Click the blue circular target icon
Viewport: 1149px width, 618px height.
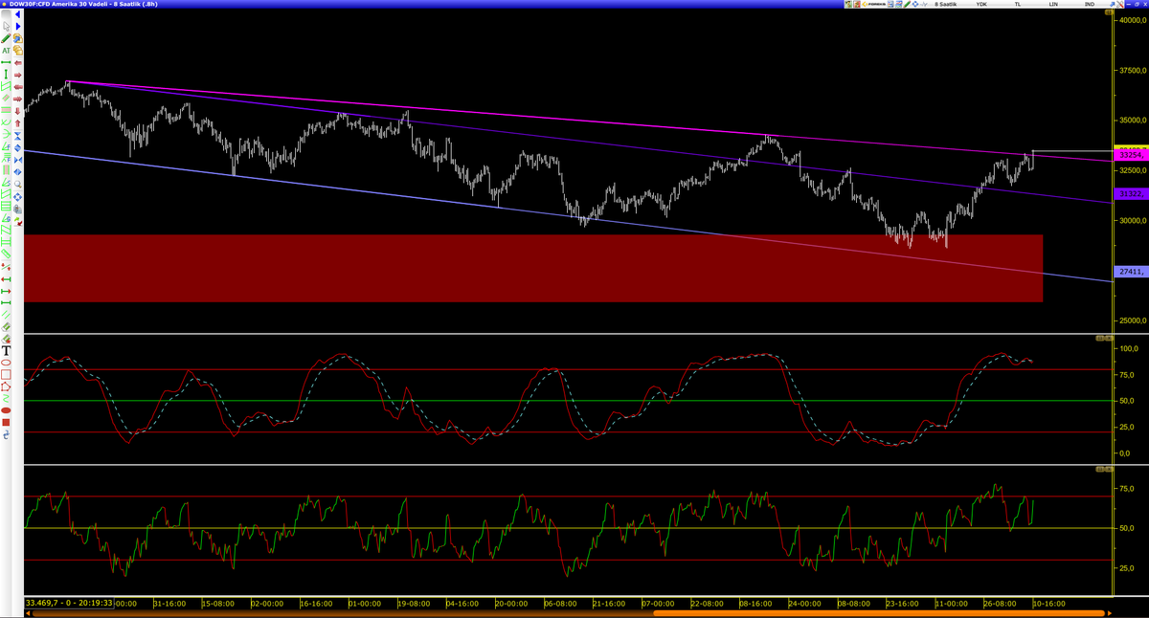point(915,5)
